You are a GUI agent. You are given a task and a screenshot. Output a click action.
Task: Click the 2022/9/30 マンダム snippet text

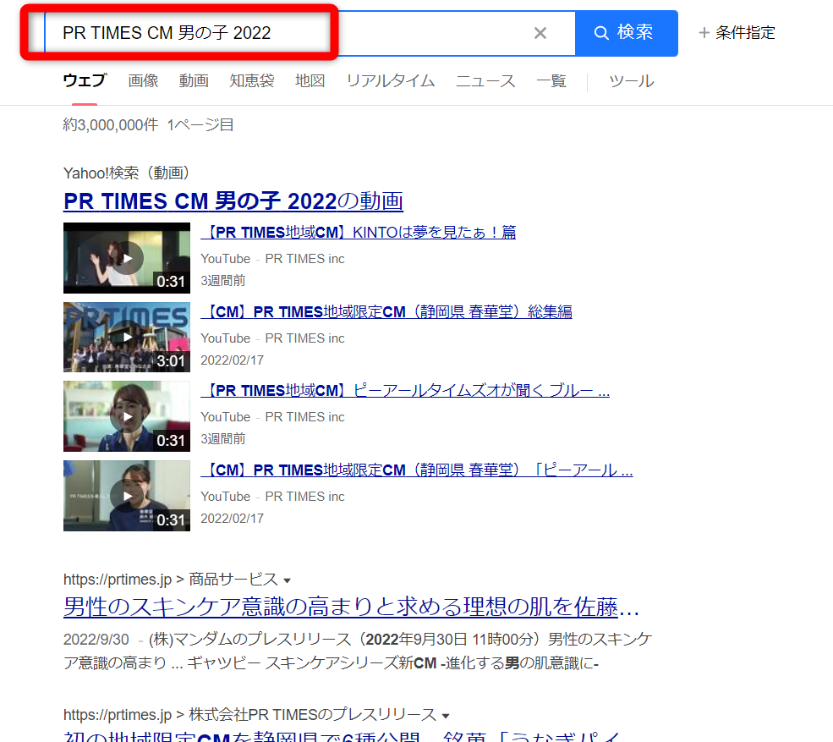point(358,651)
